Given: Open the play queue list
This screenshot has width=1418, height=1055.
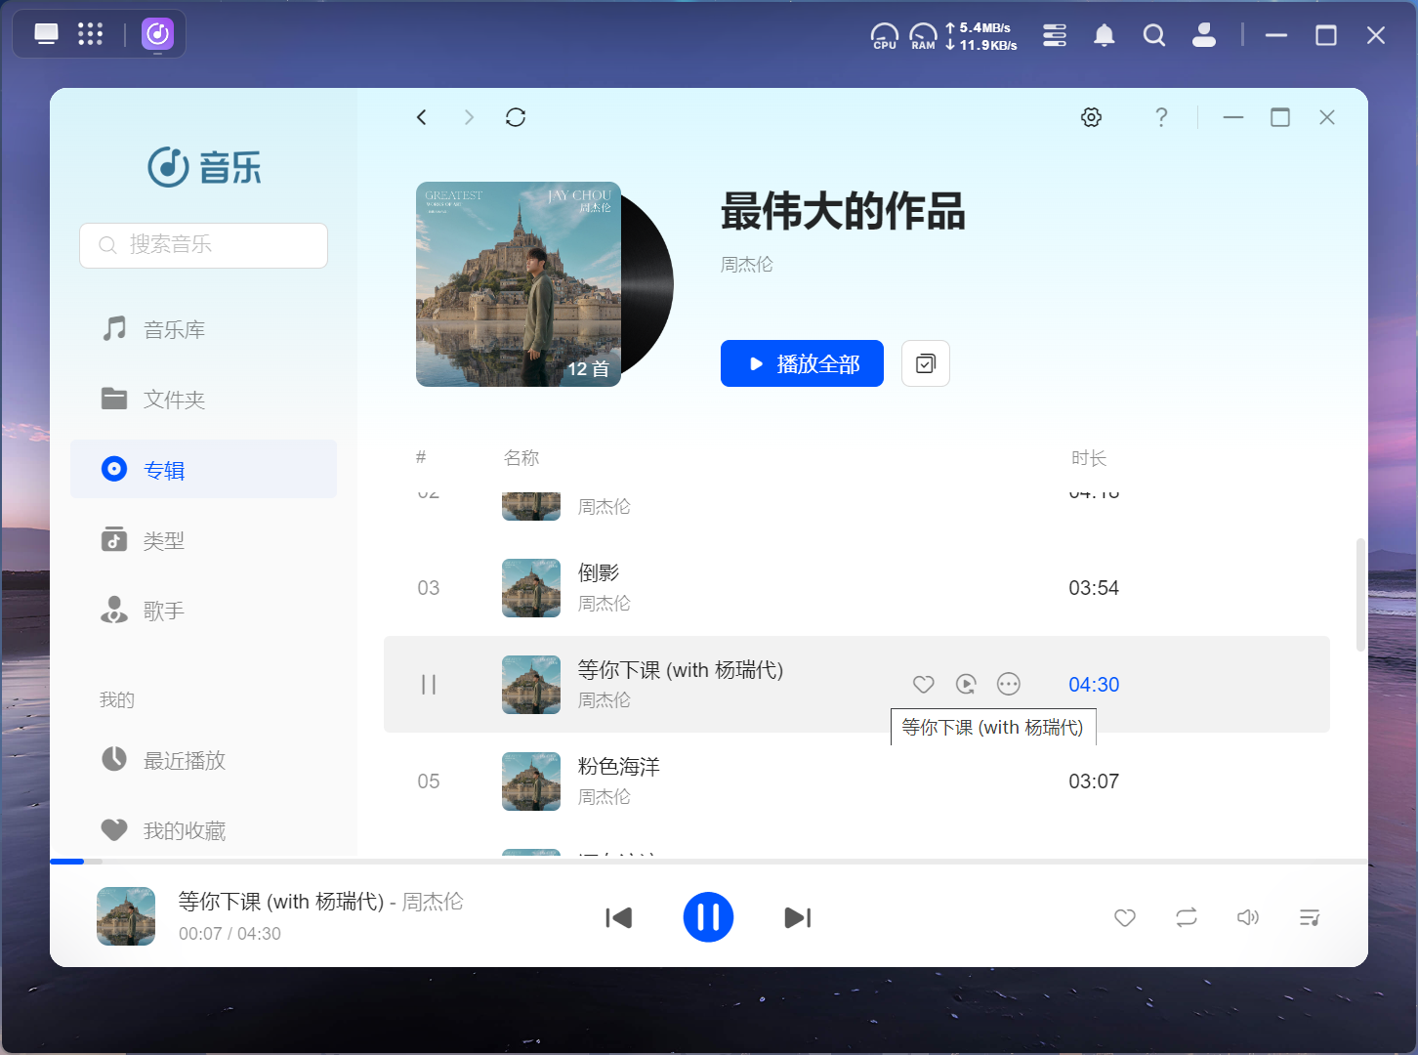Looking at the screenshot, I should [1310, 917].
